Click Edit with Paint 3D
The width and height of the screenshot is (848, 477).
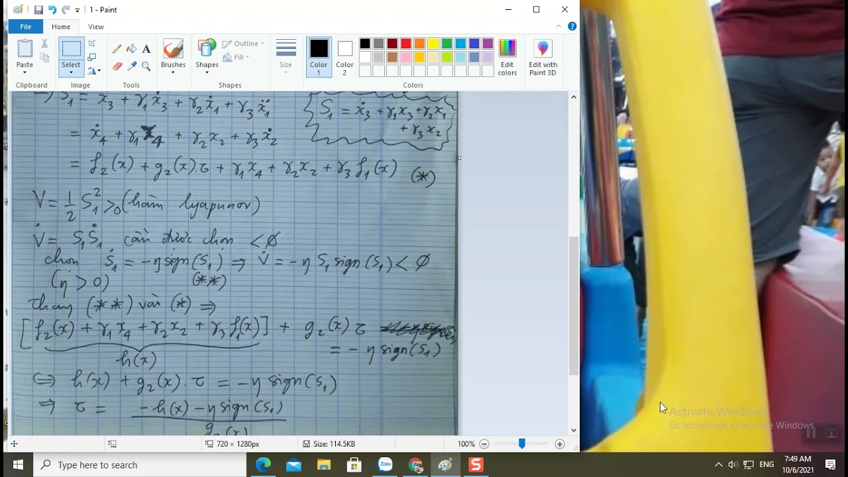pyautogui.click(x=543, y=57)
